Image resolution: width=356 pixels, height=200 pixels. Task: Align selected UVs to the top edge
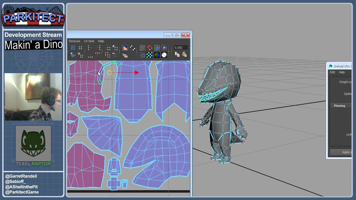(x=98, y=55)
